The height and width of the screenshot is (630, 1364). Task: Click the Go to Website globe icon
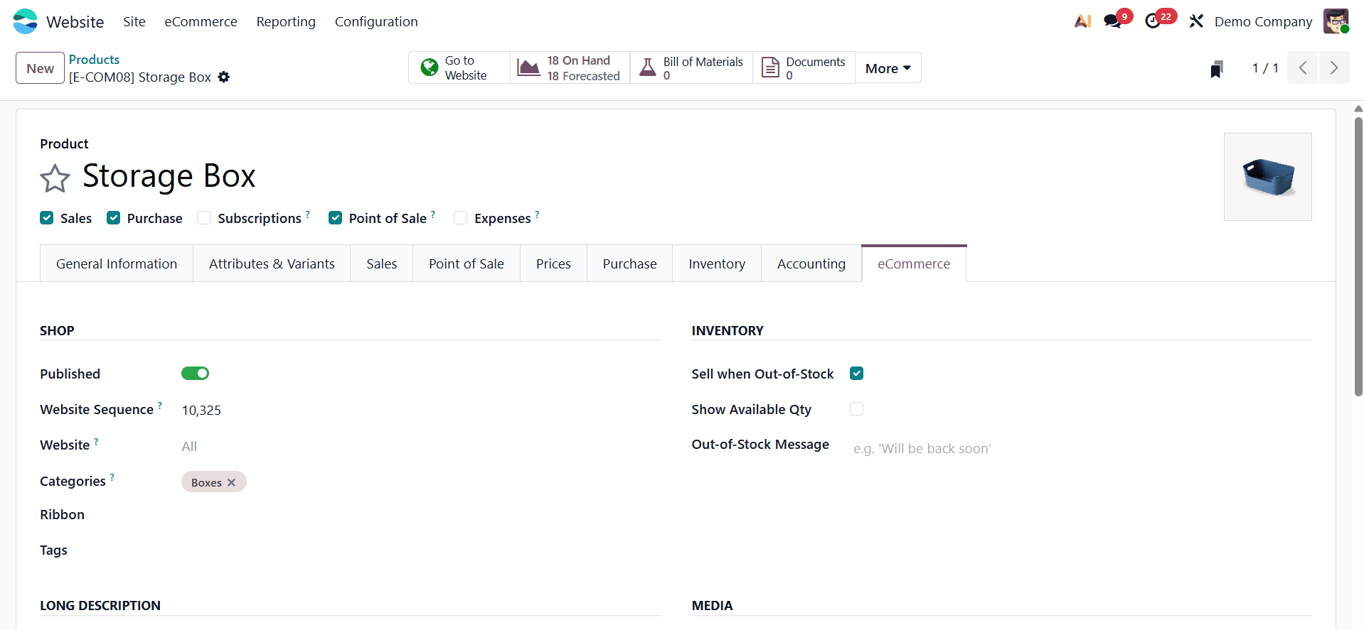428,67
